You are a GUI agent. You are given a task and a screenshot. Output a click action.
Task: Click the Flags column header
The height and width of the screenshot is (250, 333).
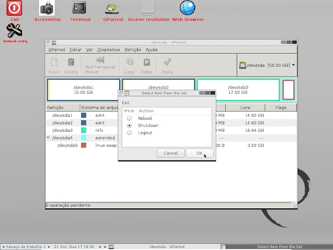click(x=281, y=108)
